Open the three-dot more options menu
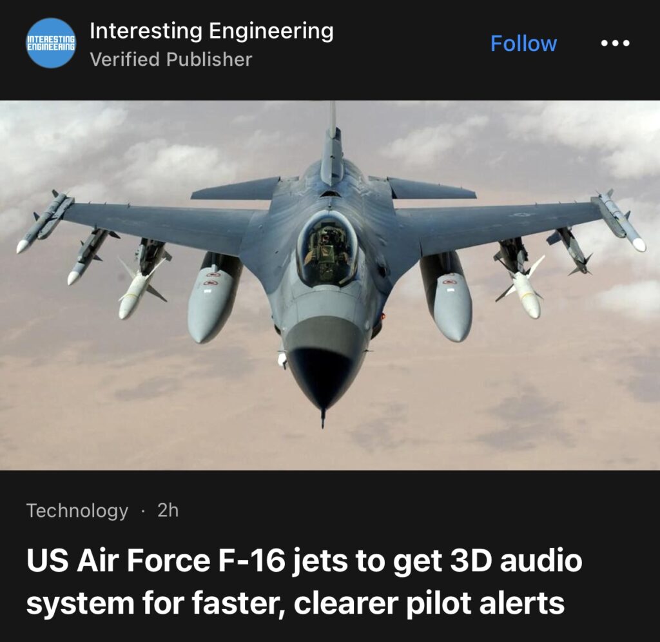The image size is (660, 642). click(615, 43)
